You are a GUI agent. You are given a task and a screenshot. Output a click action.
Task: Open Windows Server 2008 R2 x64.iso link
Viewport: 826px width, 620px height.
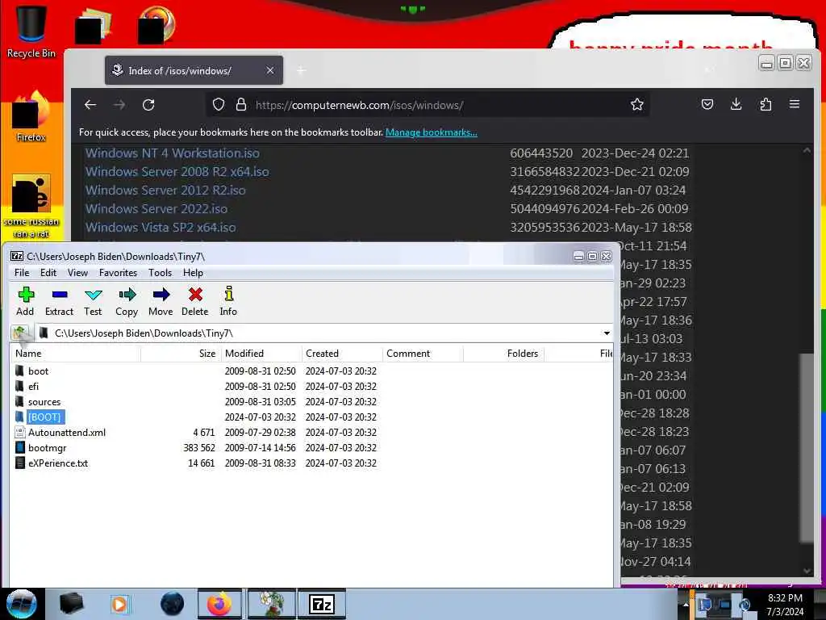177,171
